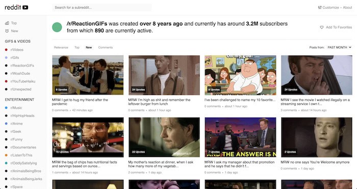This screenshot has height=189, width=357.
Task: Switch to the Relevance sort tab
Action: coord(61,47)
